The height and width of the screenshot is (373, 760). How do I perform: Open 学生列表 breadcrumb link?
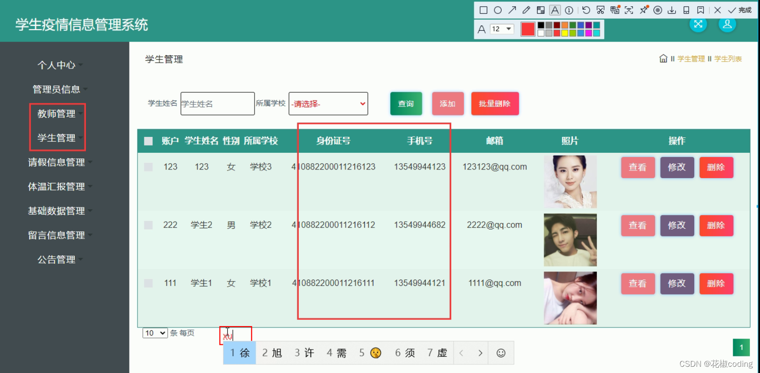pos(728,59)
